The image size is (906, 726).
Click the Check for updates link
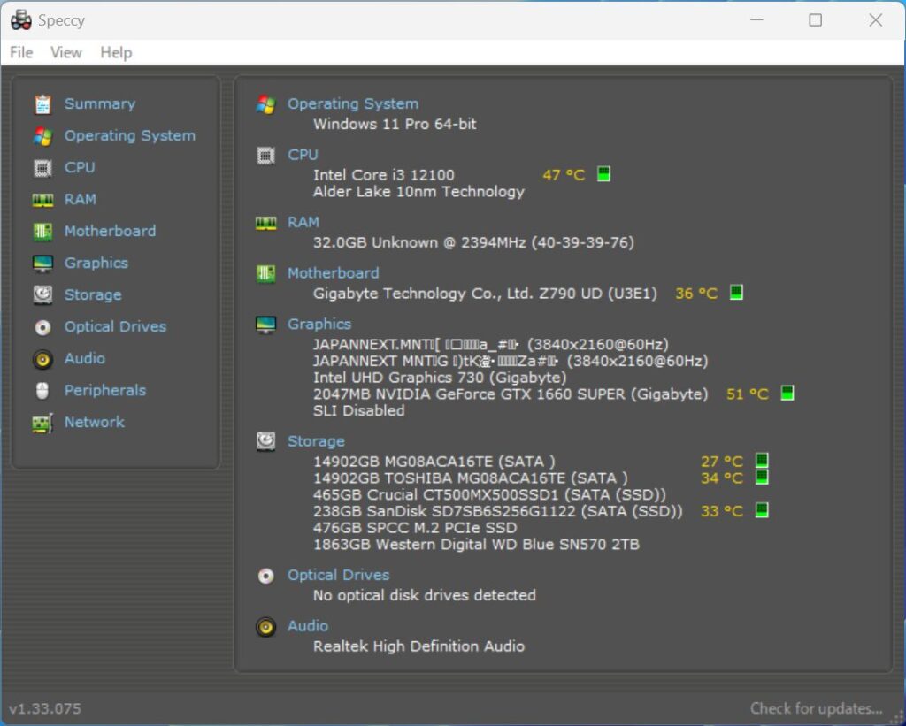pyautogui.click(x=816, y=708)
